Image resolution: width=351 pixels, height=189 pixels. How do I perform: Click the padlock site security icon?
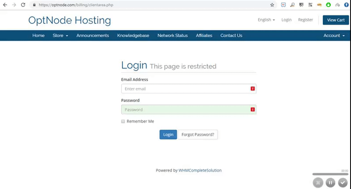click(x=34, y=5)
